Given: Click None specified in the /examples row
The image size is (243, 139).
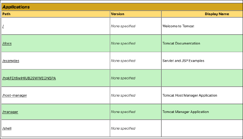Looking at the screenshot, I should point(123,61).
